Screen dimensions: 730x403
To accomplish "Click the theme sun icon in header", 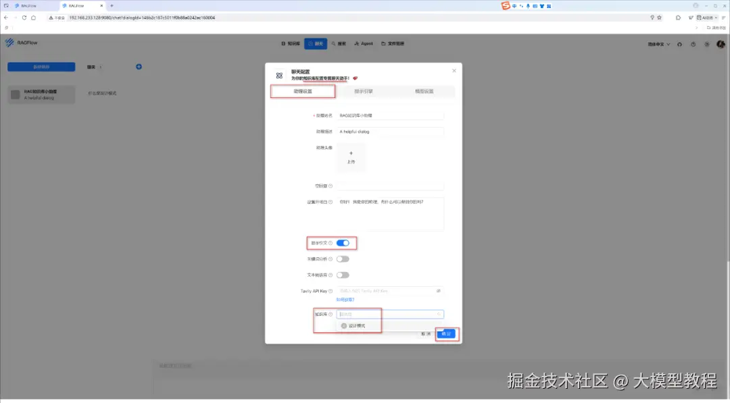I will (707, 44).
